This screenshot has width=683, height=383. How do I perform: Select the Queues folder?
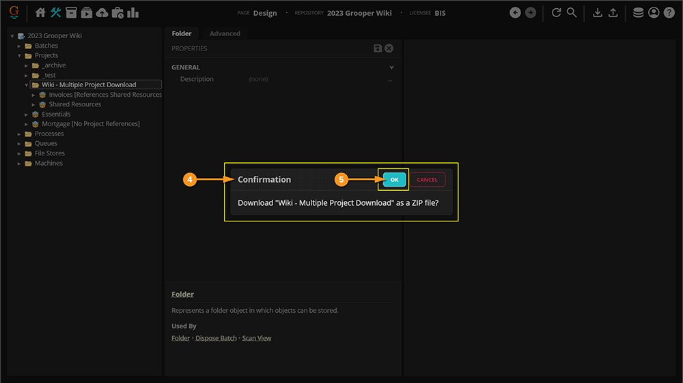(x=46, y=143)
